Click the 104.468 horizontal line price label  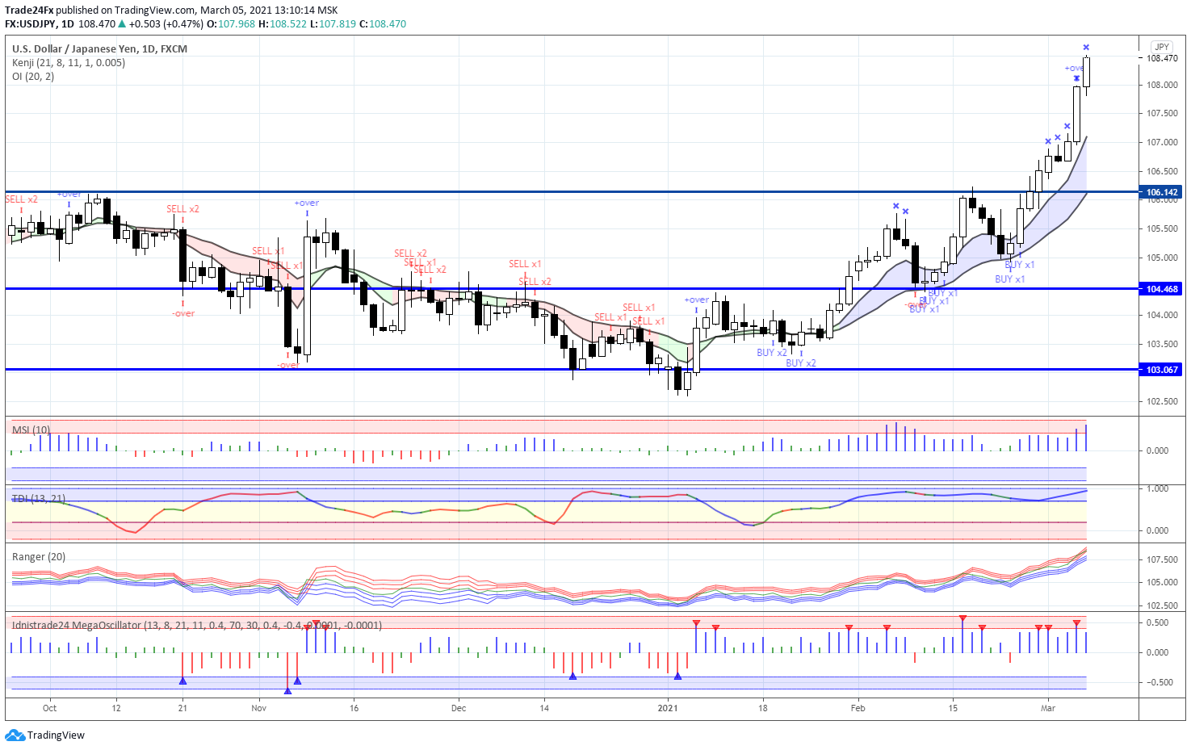(x=1162, y=289)
